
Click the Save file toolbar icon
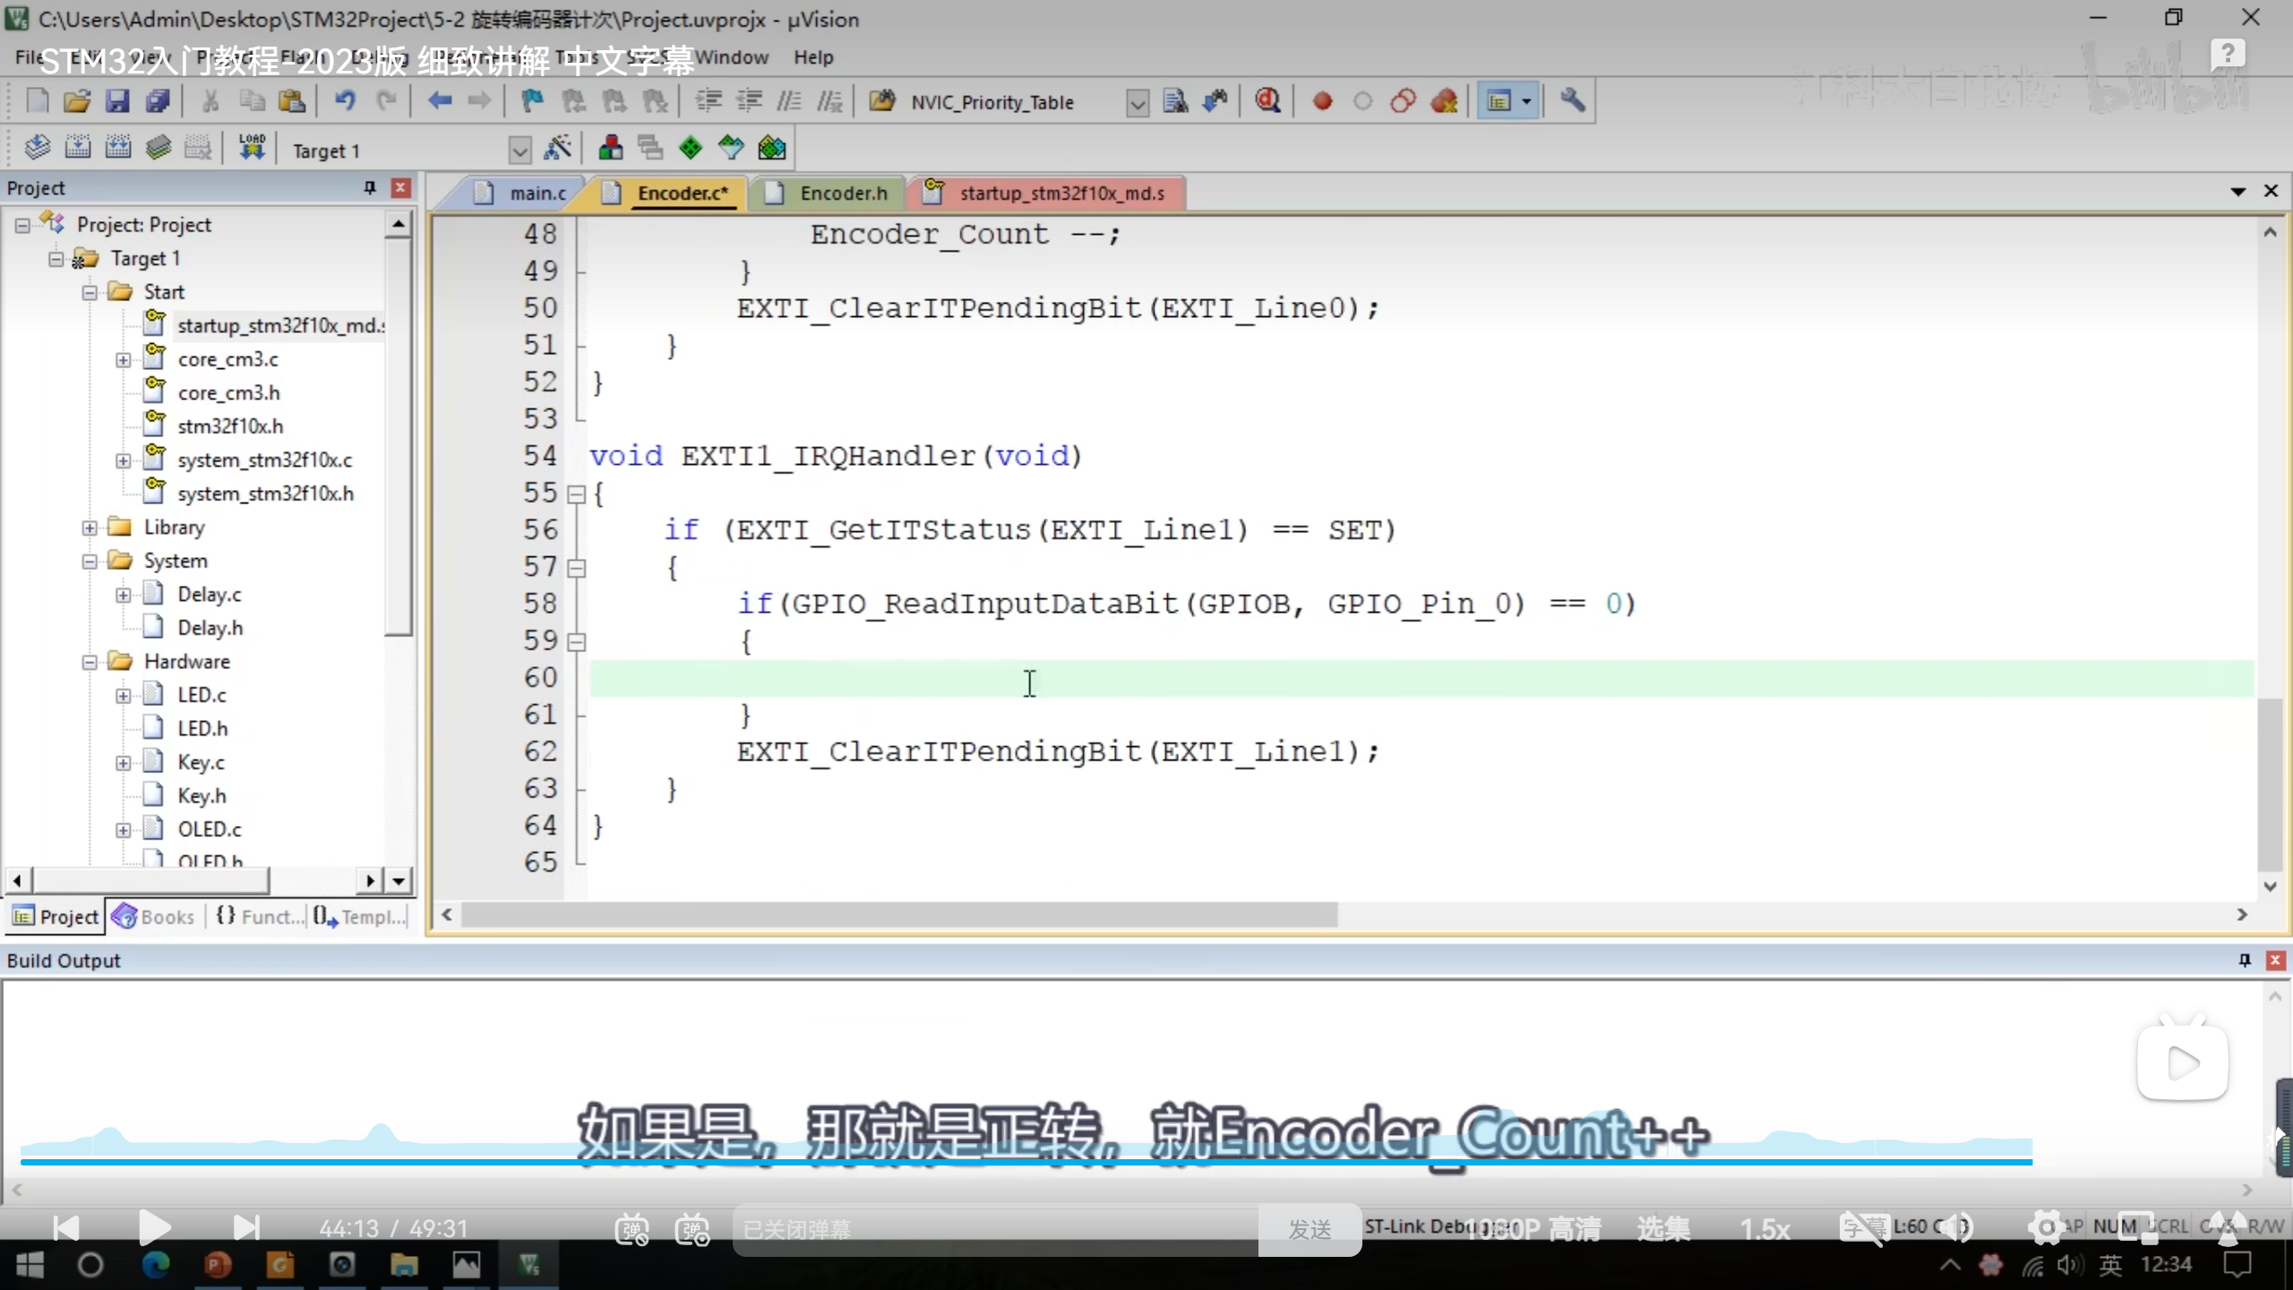117,101
